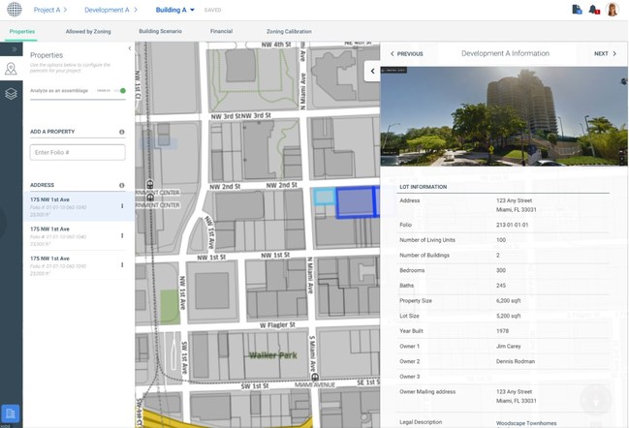The height and width of the screenshot is (428, 629).
Task: Switch to the Financial tab
Action: point(221,31)
